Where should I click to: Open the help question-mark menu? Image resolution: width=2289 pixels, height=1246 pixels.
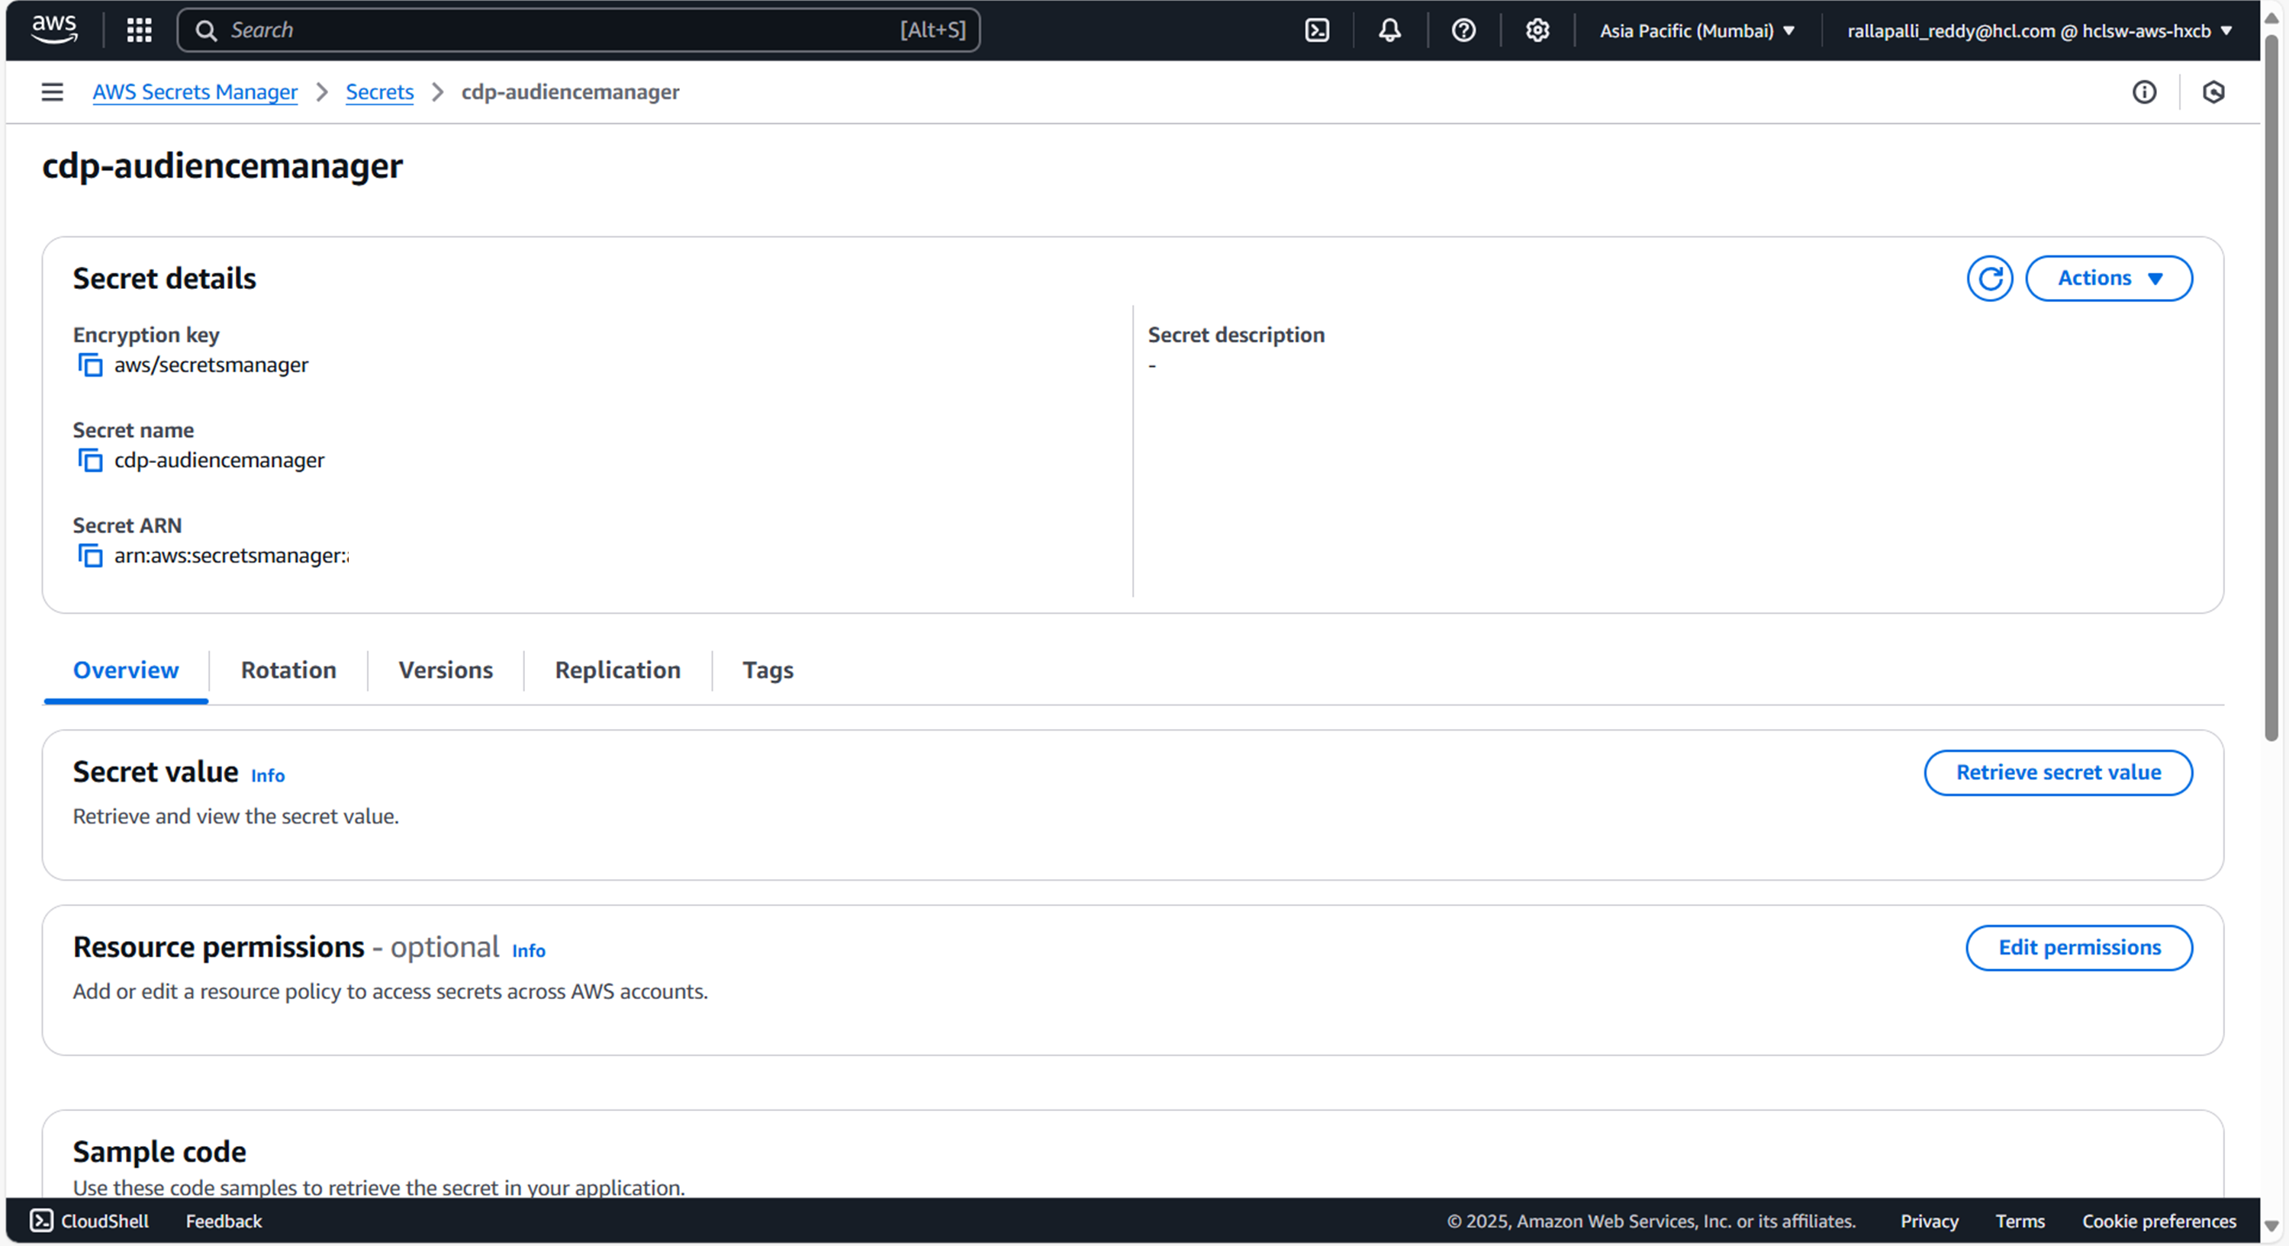click(x=1463, y=31)
